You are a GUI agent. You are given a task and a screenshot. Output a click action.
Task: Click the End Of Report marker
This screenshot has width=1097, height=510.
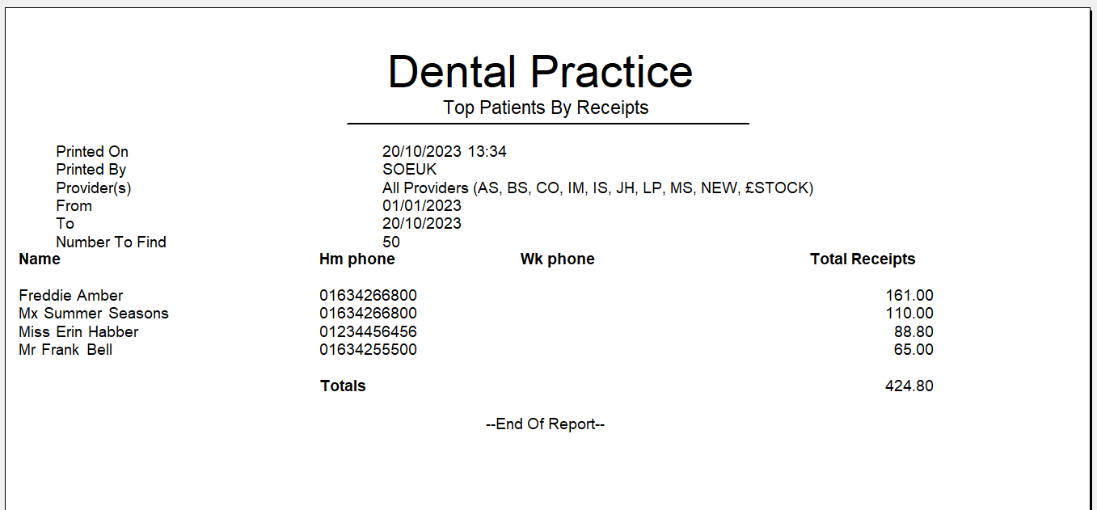point(546,424)
